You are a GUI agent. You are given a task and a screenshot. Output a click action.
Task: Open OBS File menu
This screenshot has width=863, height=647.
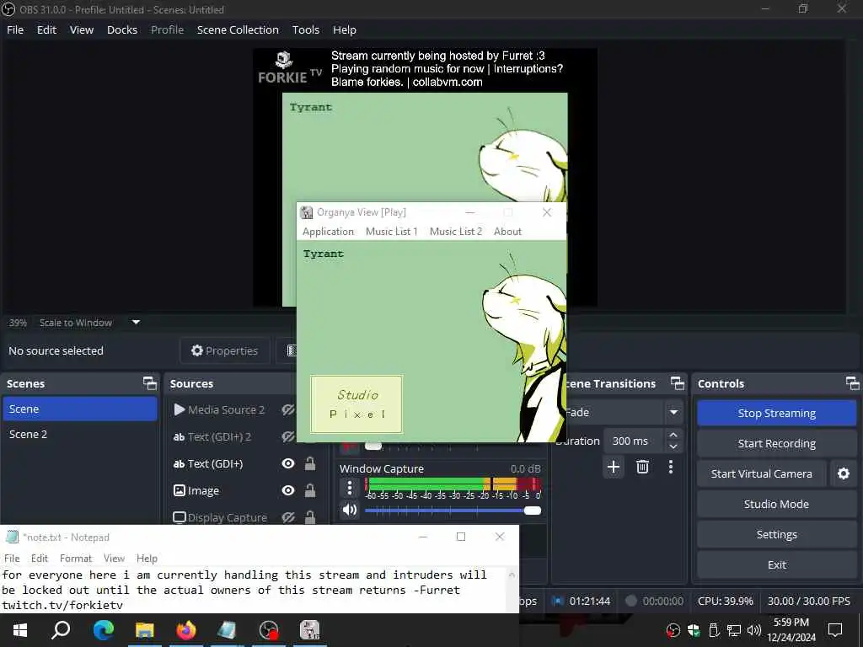15,29
